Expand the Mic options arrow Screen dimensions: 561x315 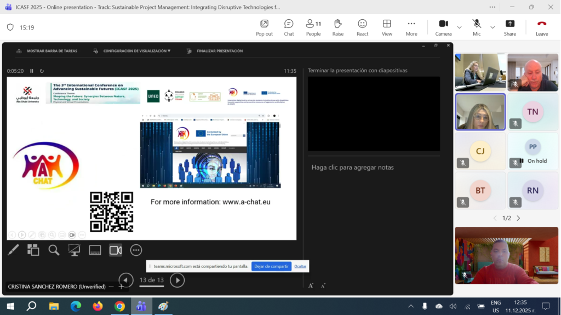click(492, 27)
